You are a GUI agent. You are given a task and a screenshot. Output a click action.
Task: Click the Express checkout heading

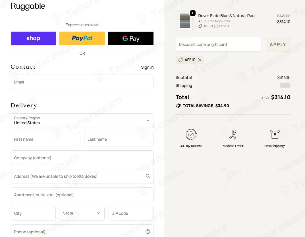click(82, 25)
